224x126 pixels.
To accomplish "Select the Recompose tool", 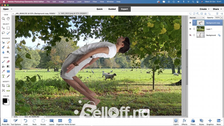I will click(x=8, y=86).
